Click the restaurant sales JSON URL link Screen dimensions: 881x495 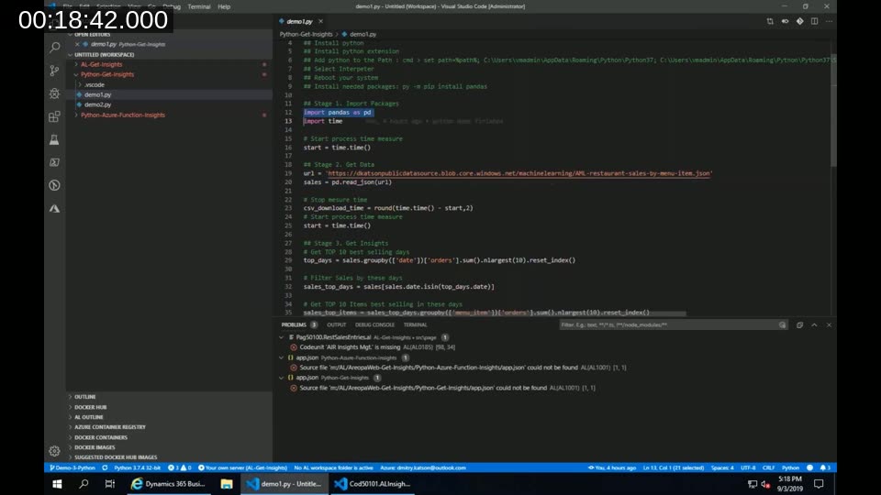coord(519,173)
